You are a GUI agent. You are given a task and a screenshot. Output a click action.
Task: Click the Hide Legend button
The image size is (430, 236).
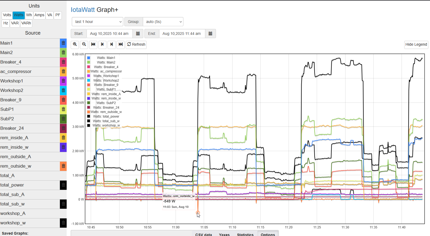point(416,44)
